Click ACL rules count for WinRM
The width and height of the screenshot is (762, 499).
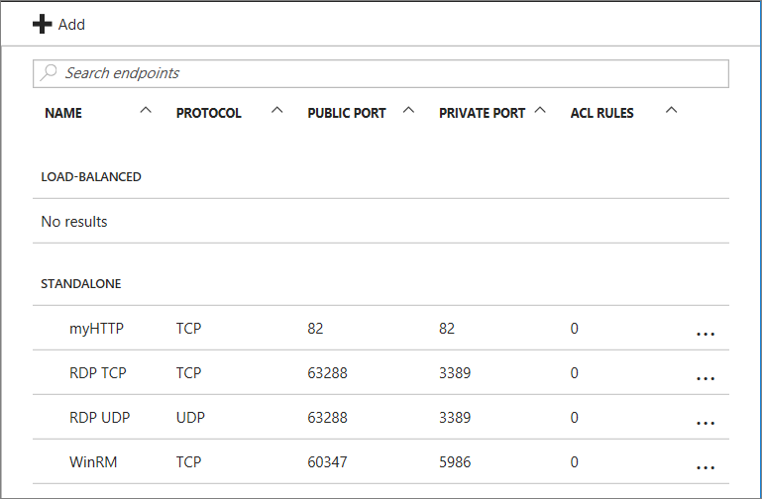574,462
